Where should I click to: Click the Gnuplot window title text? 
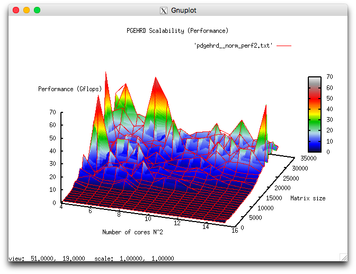click(183, 11)
